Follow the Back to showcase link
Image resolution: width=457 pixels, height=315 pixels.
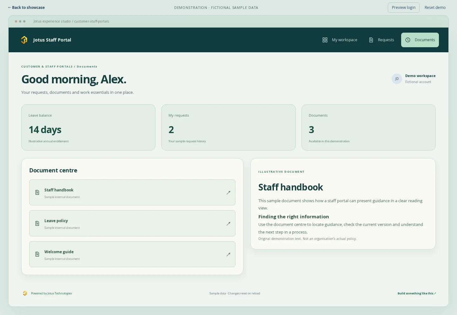pyautogui.click(x=26, y=8)
